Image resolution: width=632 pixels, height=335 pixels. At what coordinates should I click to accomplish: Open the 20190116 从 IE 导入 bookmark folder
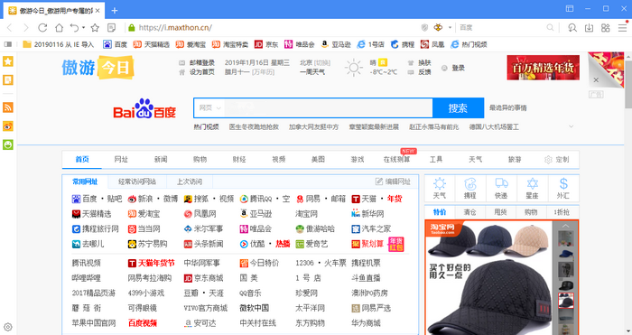tap(59, 44)
